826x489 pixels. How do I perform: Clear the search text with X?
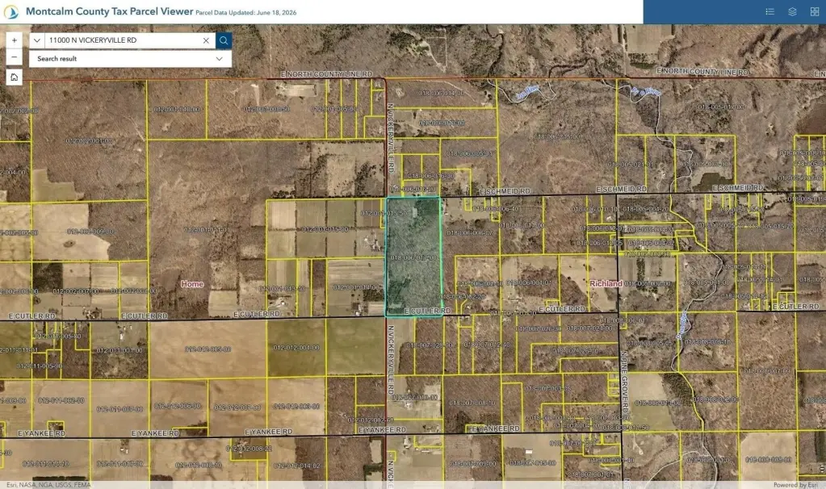tap(206, 40)
